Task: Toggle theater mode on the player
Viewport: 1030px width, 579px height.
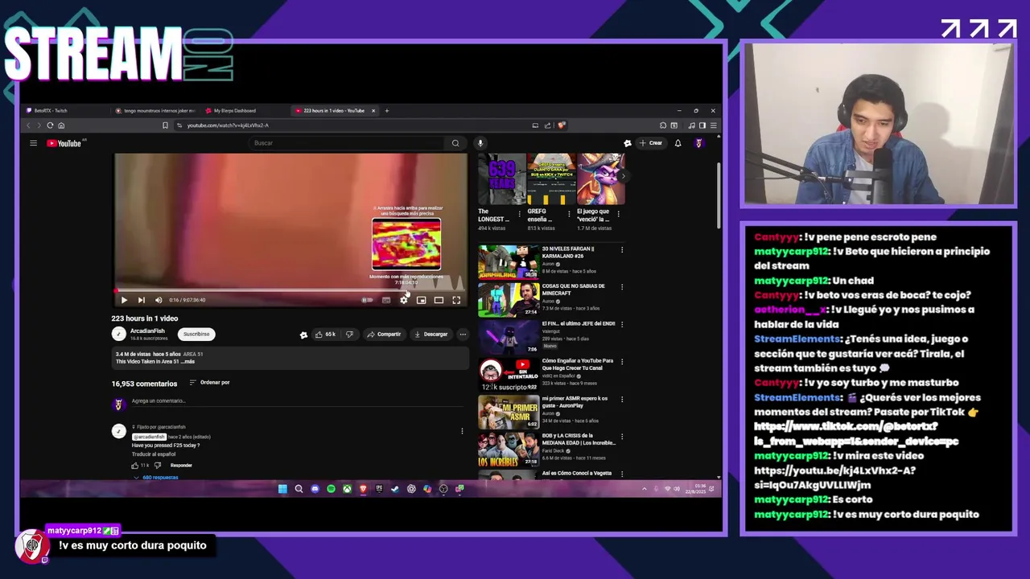Action: (439, 300)
